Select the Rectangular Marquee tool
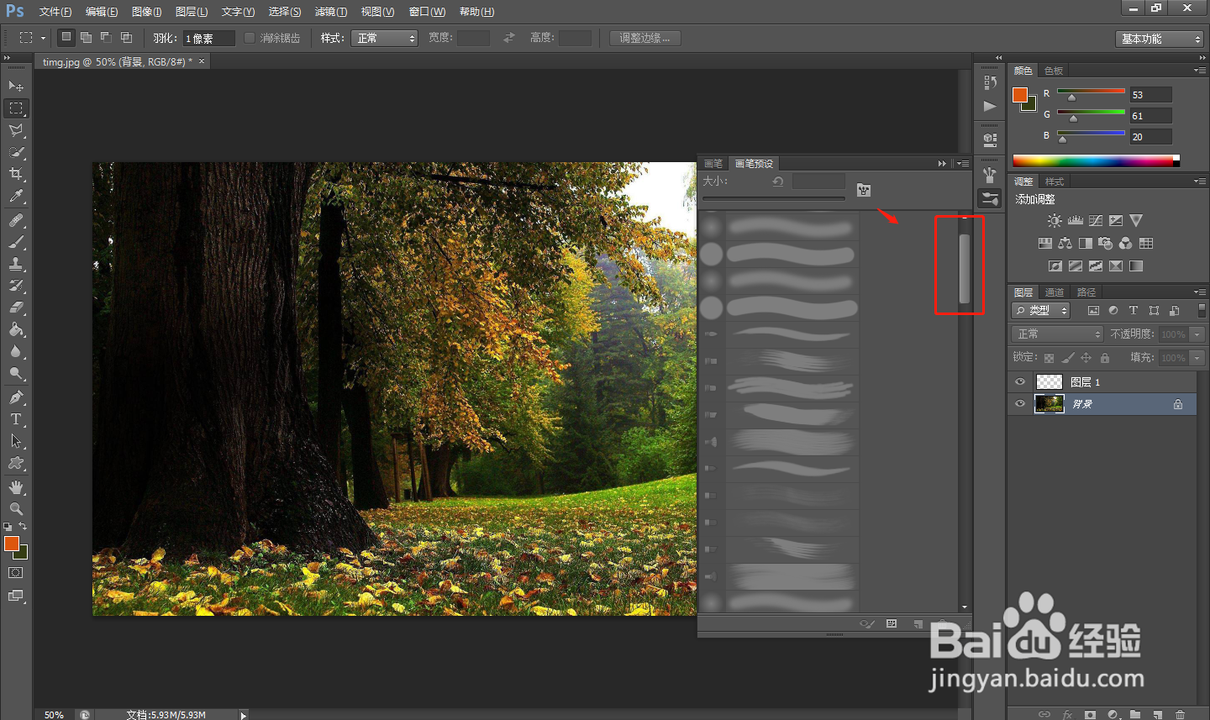Viewport: 1210px width, 720px height. 16,108
